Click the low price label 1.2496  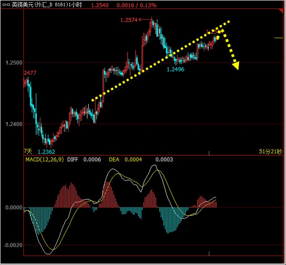(x=175, y=69)
